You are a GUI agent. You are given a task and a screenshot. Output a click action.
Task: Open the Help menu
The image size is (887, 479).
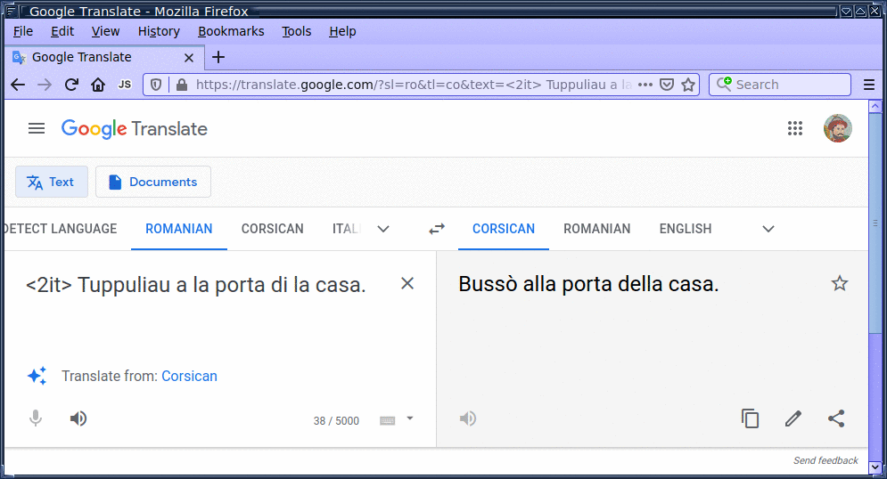(x=343, y=32)
